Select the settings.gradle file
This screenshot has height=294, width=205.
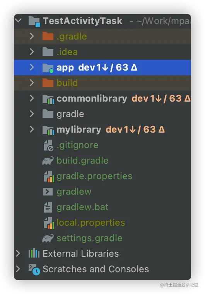(89, 238)
